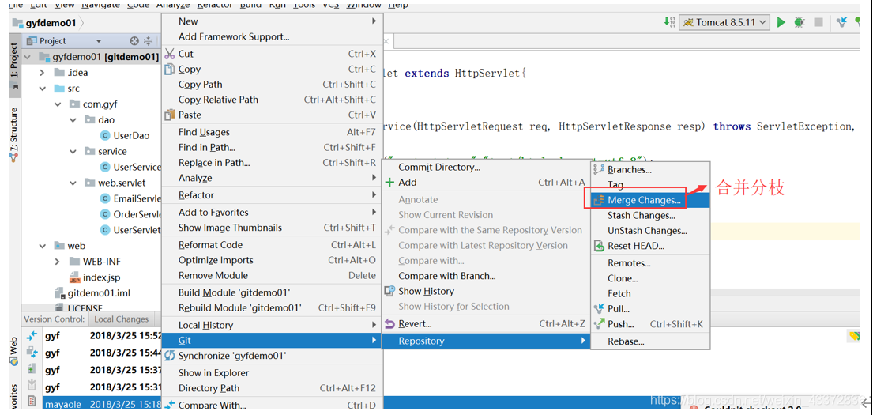Open the Git submenu in context menu

click(x=271, y=341)
